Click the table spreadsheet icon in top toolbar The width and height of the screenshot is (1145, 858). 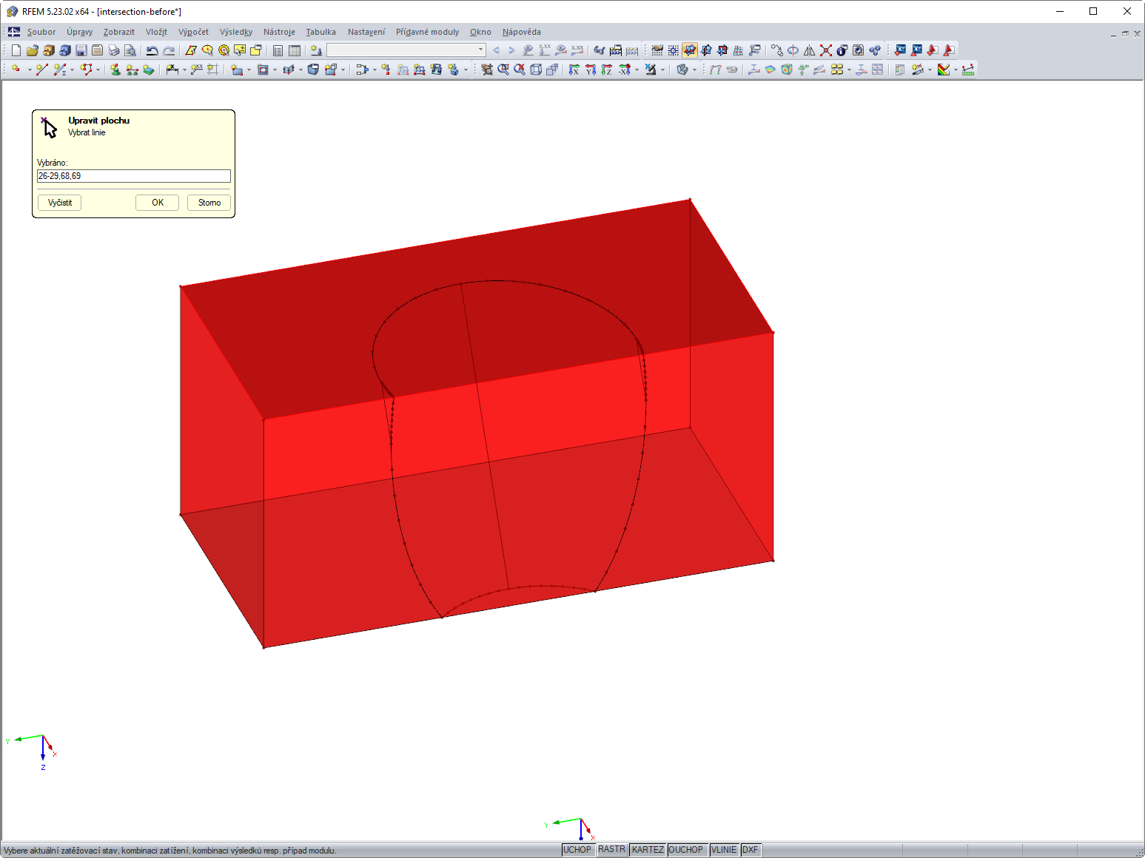pos(294,50)
